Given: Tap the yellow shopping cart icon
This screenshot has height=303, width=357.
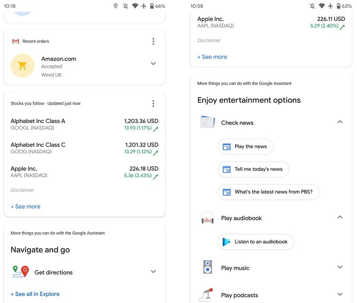Looking at the screenshot, I should pyautogui.click(x=22, y=66).
